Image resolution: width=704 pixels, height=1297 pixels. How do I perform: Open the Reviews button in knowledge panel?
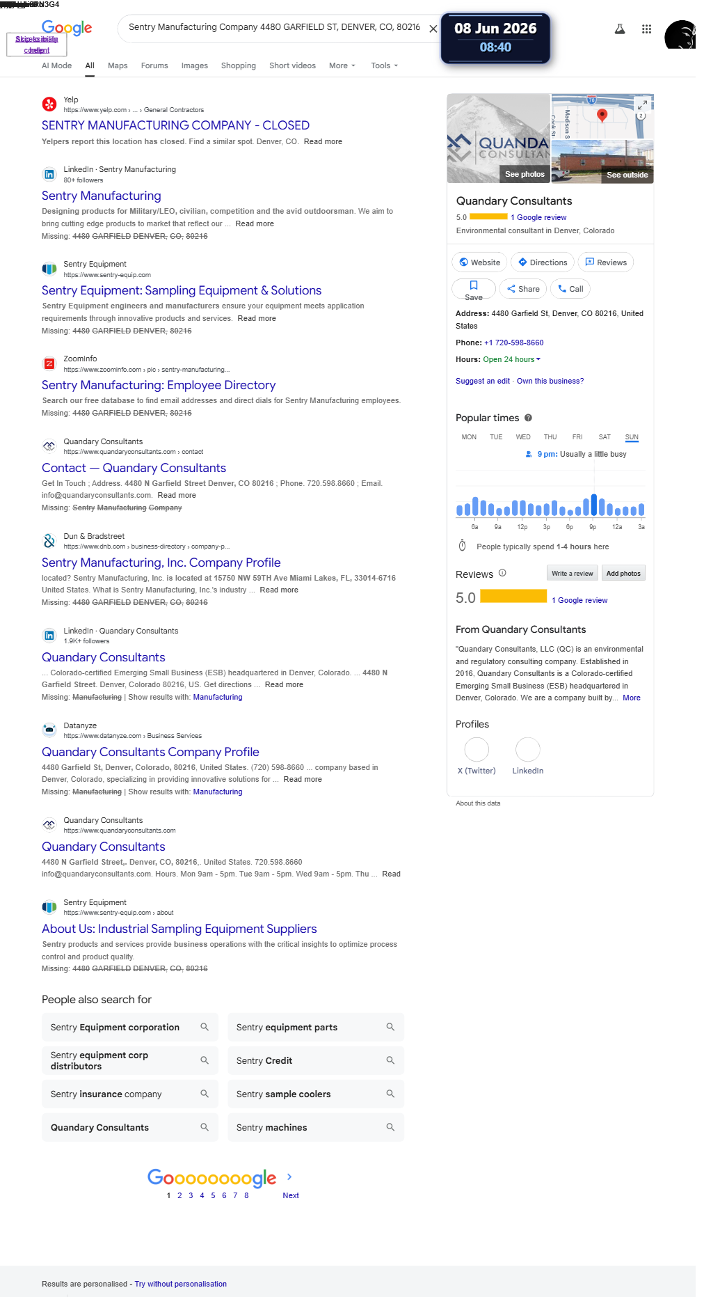606,262
